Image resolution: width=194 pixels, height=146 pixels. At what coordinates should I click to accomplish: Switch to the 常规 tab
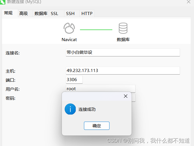[x=10, y=13]
